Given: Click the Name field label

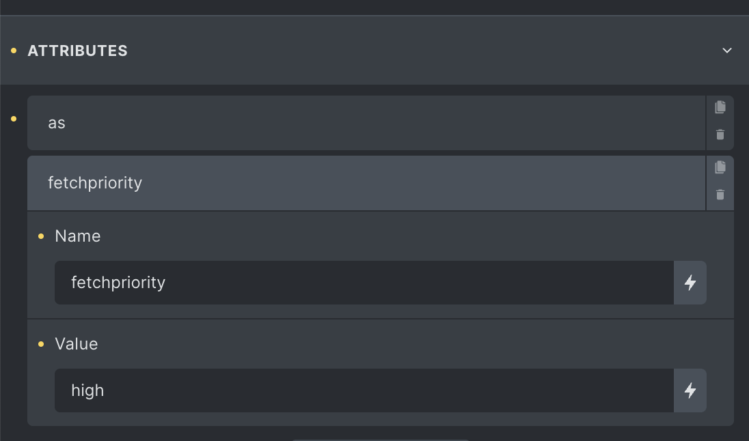Looking at the screenshot, I should pyautogui.click(x=77, y=236).
